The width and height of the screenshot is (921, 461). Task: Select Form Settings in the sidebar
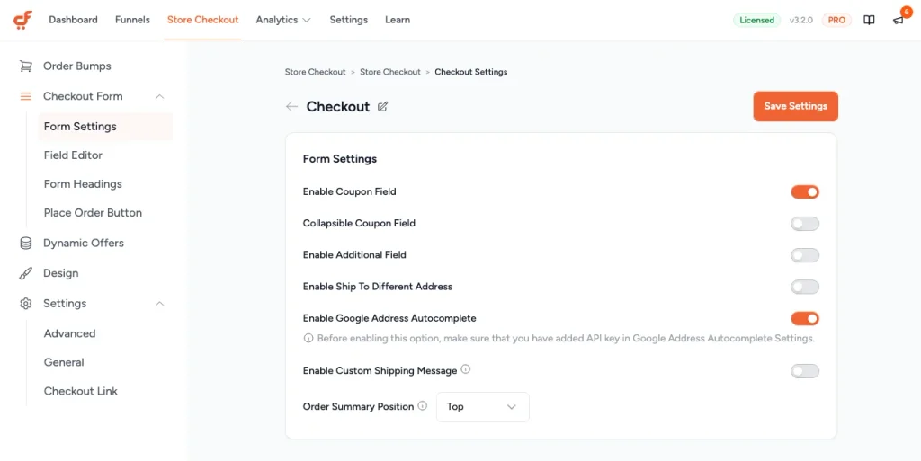click(105, 127)
